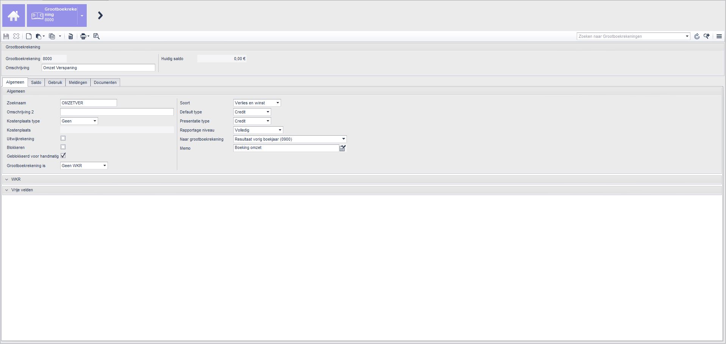Screen dimensions: 726x344
Task: Switch to the Algemeen tab
Action: point(15,82)
